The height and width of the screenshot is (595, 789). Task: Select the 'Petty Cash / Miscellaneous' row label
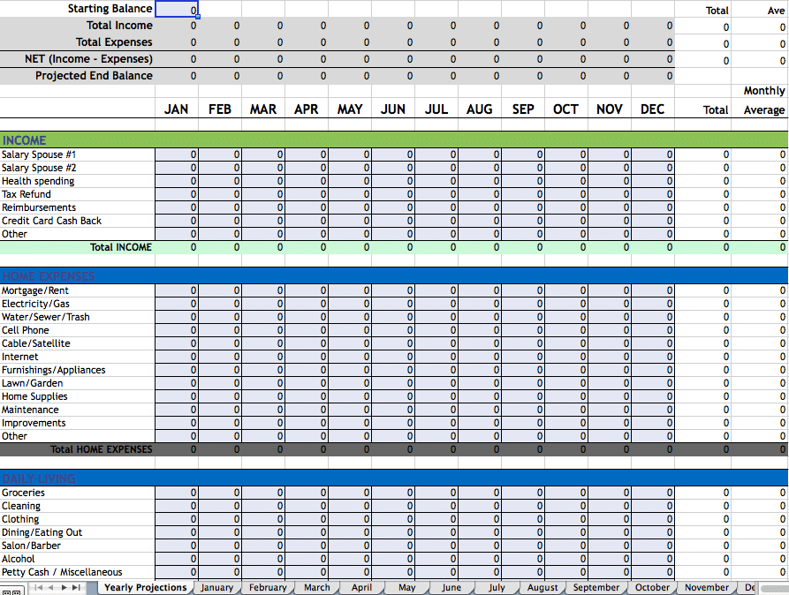click(x=78, y=572)
